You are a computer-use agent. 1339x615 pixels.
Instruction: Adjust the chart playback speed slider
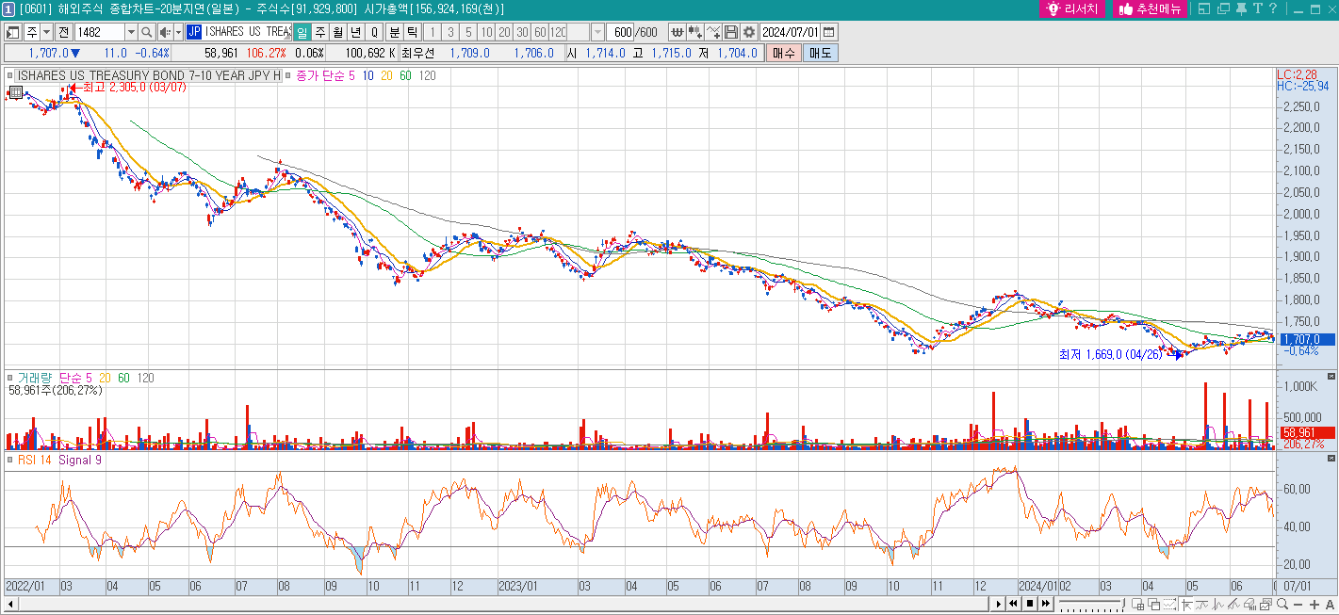pos(1093,604)
